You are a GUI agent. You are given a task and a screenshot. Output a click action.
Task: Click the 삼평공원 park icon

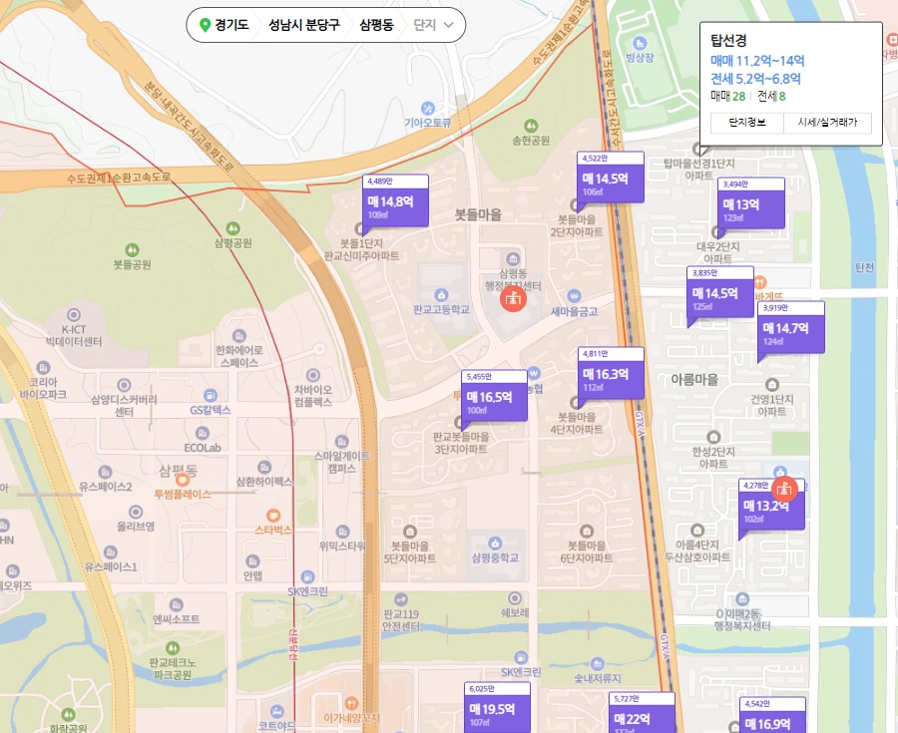pyautogui.click(x=232, y=228)
